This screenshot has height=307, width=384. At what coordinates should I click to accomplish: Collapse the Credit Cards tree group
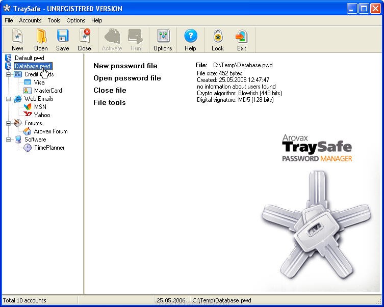coord(8,74)
